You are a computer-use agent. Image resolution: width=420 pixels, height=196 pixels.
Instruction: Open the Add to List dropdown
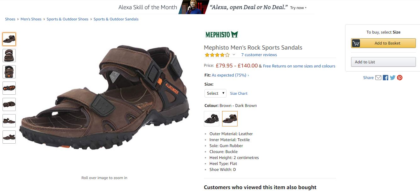click(x=383, y=62)
